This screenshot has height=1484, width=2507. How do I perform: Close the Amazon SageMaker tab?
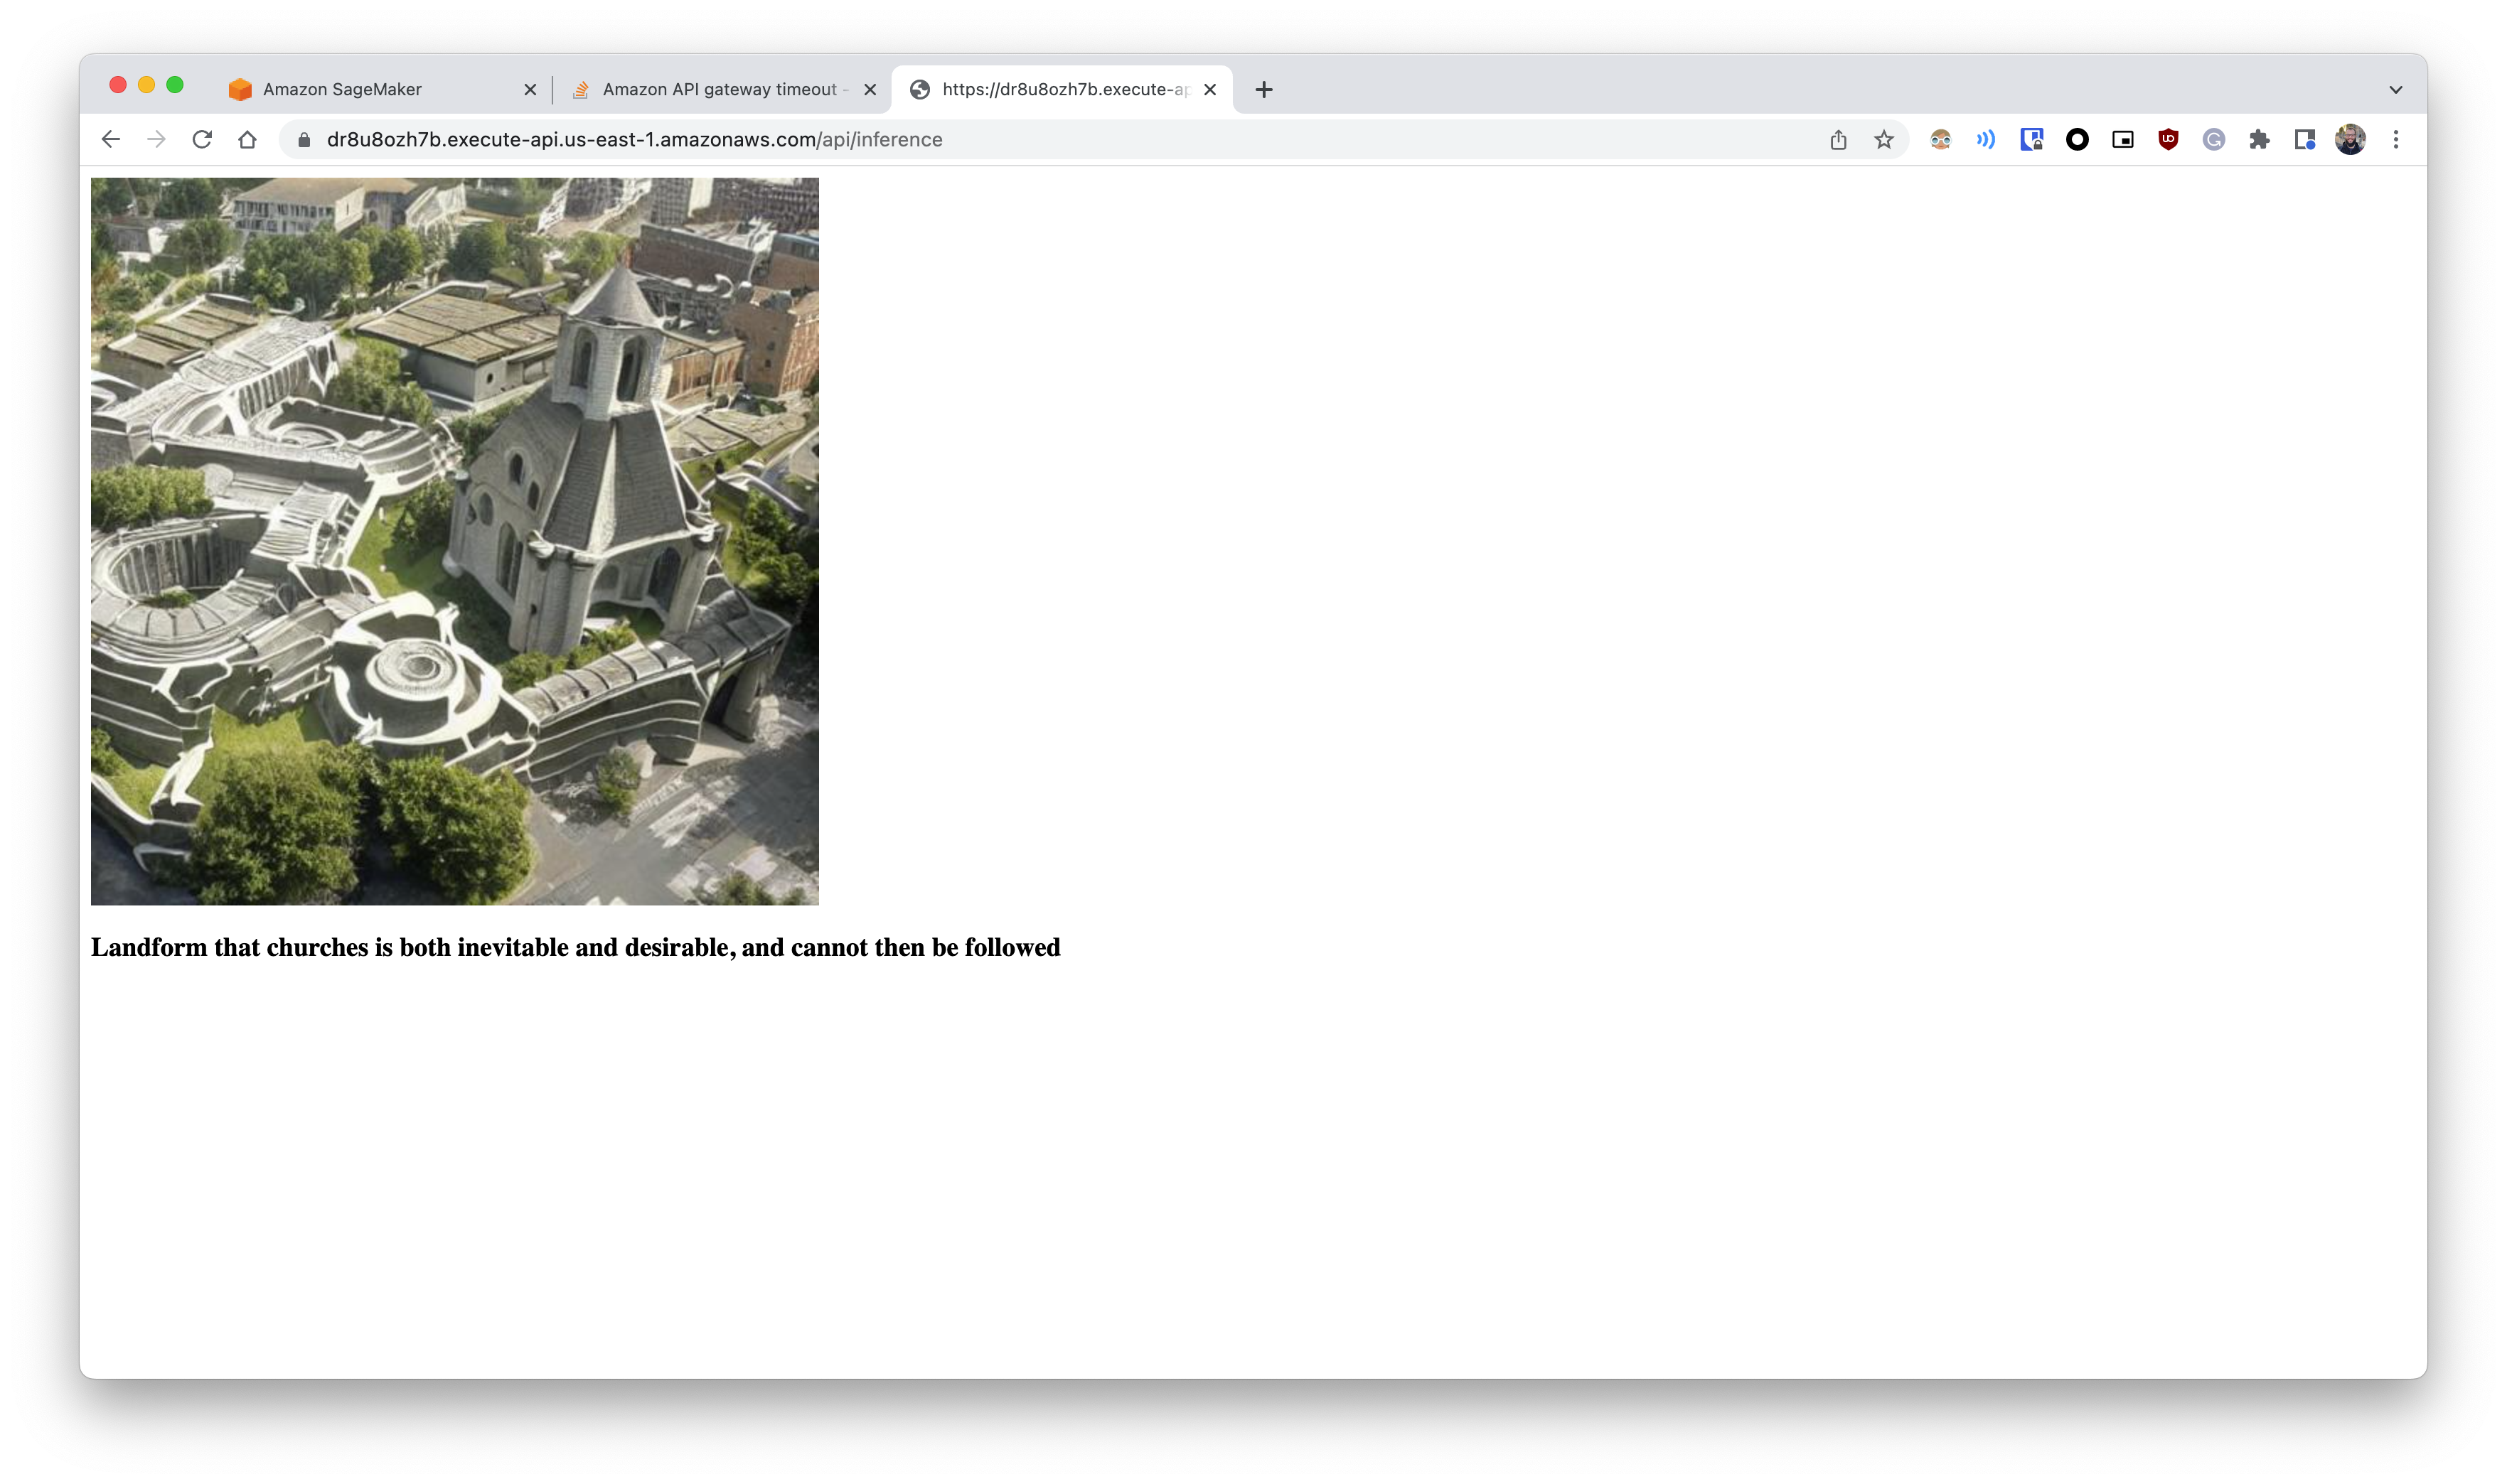click(530, 90)
